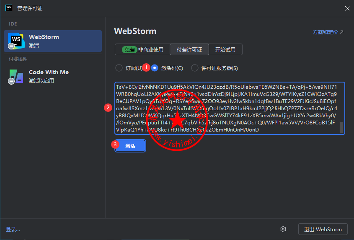
Task: Select the WebStorm entry in IDE list
Action: coord(53,41)
